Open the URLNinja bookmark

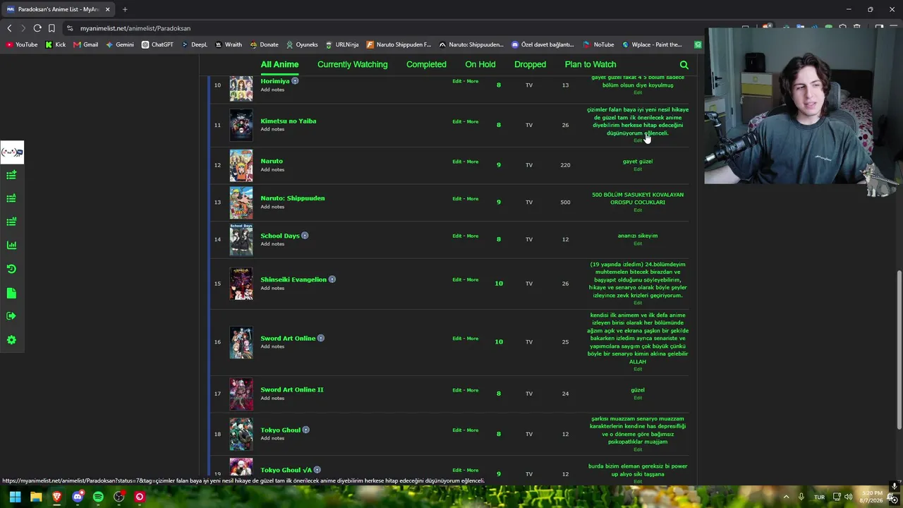(x=342, y=44)
